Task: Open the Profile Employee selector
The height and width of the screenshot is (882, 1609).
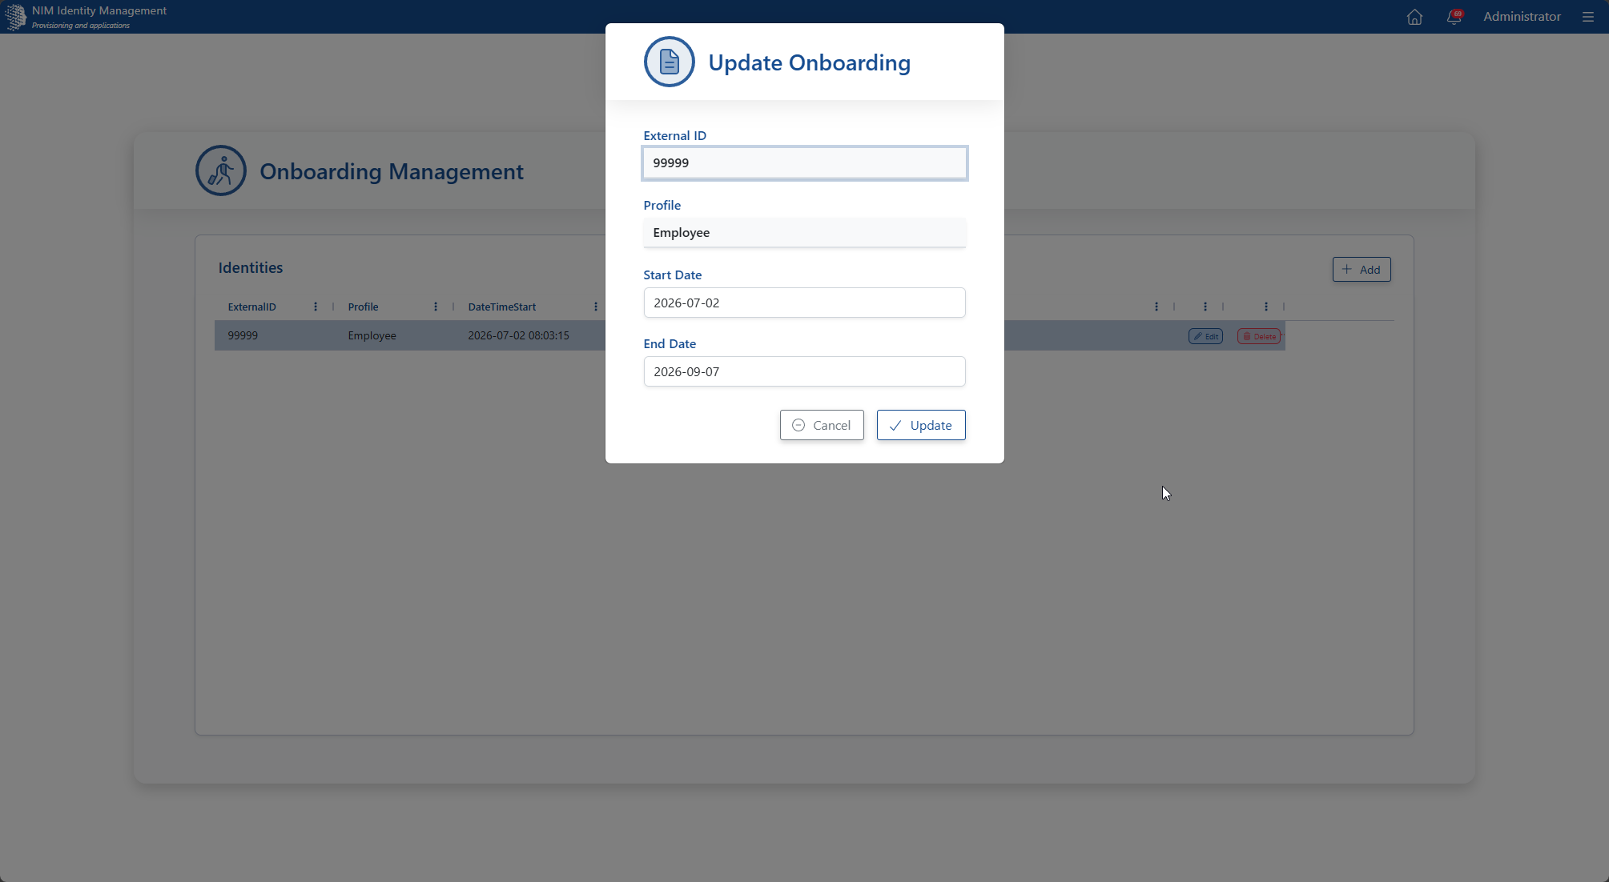Action: [805, 233]
